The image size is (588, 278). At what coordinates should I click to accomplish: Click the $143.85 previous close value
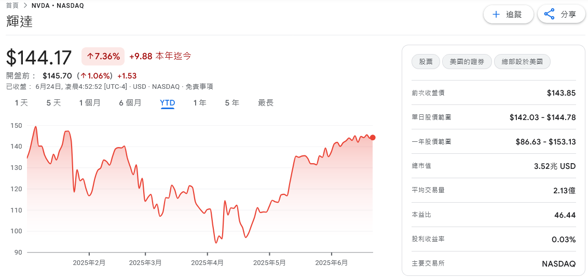tap(562, 93)
